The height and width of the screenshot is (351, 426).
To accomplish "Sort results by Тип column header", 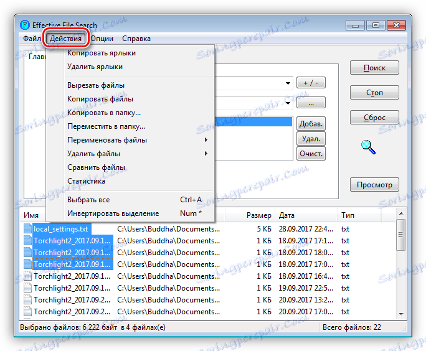I will tap(359, 215).
